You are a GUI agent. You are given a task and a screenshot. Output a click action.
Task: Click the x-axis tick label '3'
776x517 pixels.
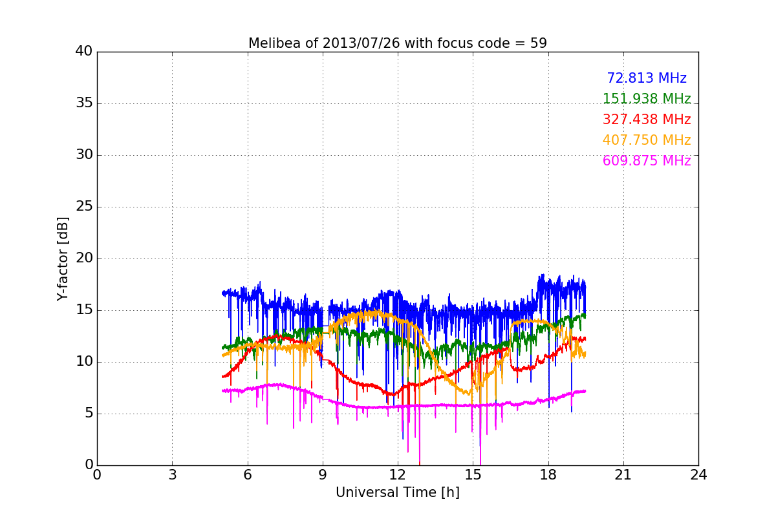(172, 475)
